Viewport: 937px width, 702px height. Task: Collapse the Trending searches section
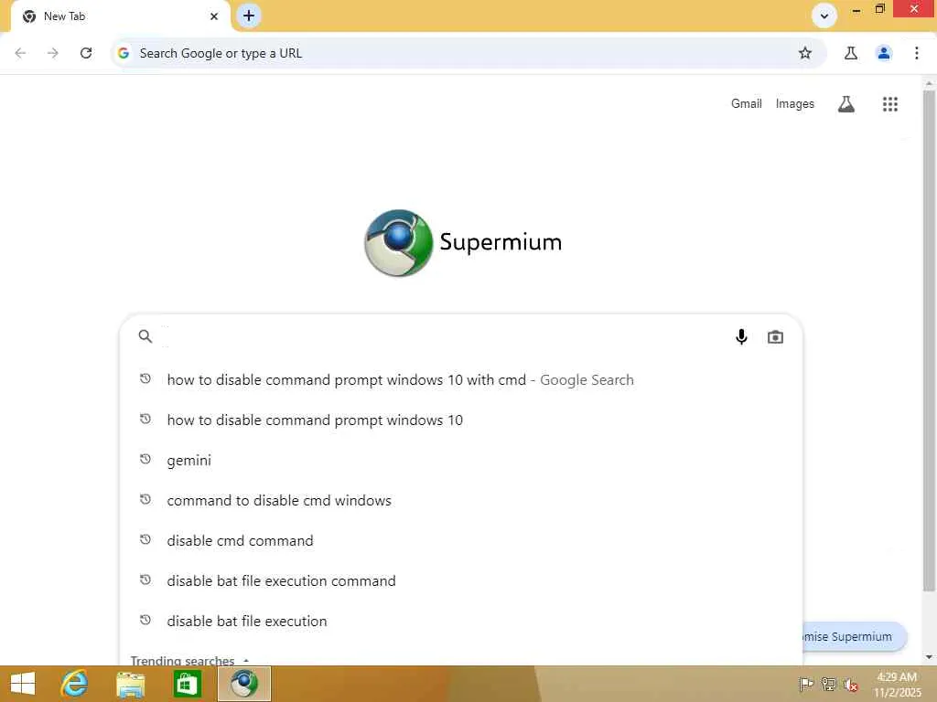pos(245,660)
